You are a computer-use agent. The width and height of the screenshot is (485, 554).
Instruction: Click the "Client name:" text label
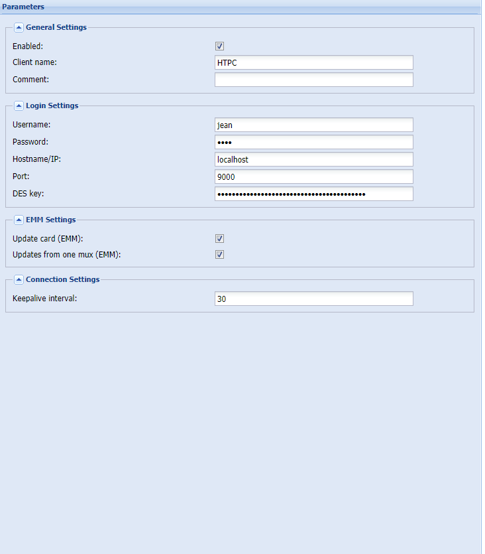pos(34,62)
